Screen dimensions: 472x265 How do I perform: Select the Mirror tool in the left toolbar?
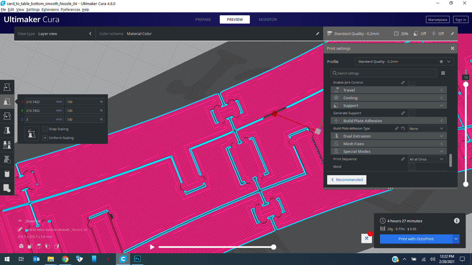(7, 130)
